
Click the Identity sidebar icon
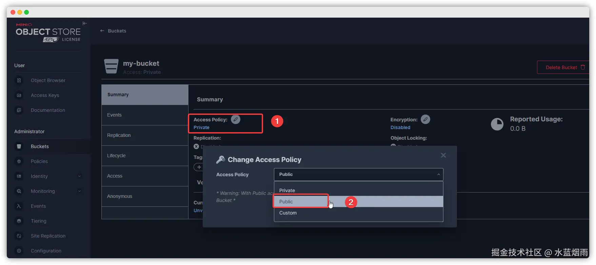pyautogui.click(x=19, y=176)
